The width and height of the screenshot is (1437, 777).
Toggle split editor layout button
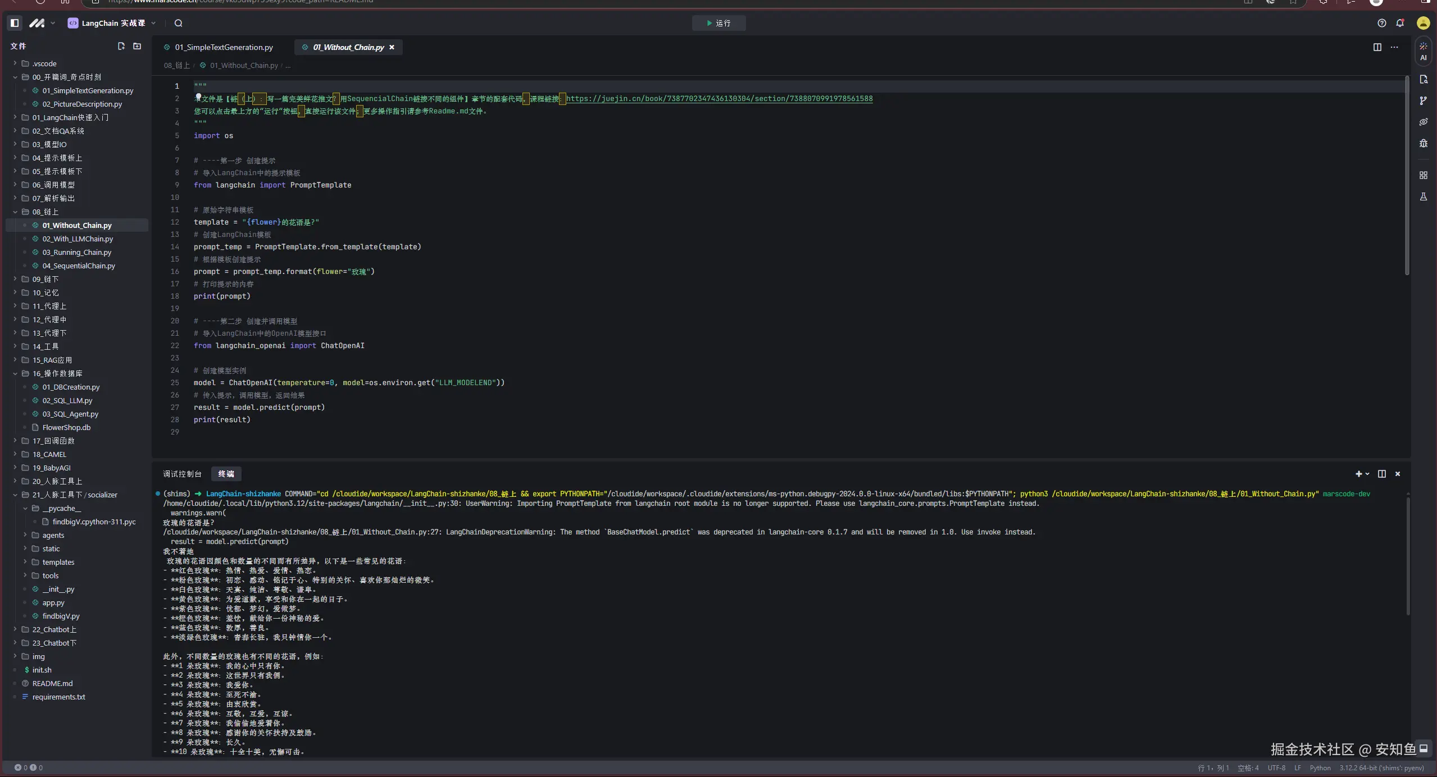point(1377,47)
